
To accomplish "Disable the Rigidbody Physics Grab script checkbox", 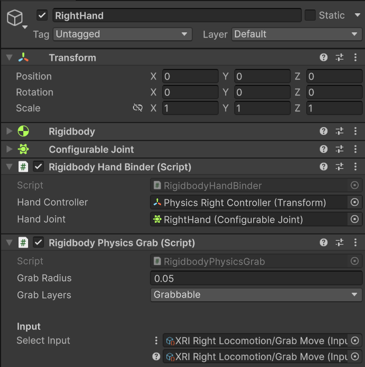I will [x=38, y=242].
